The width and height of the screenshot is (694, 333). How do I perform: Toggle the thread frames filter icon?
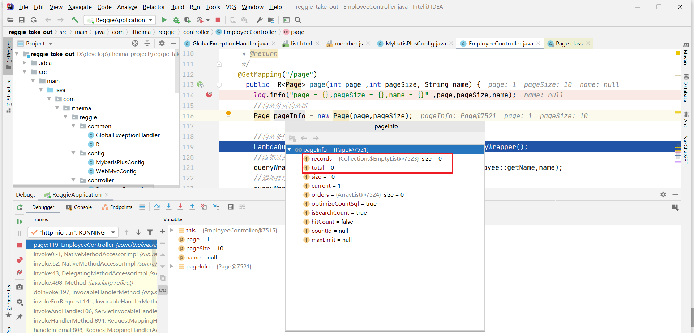click(x=150, y=232)
